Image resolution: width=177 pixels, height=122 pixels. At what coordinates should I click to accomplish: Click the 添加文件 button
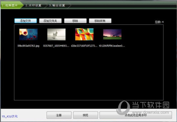(26, 21)
